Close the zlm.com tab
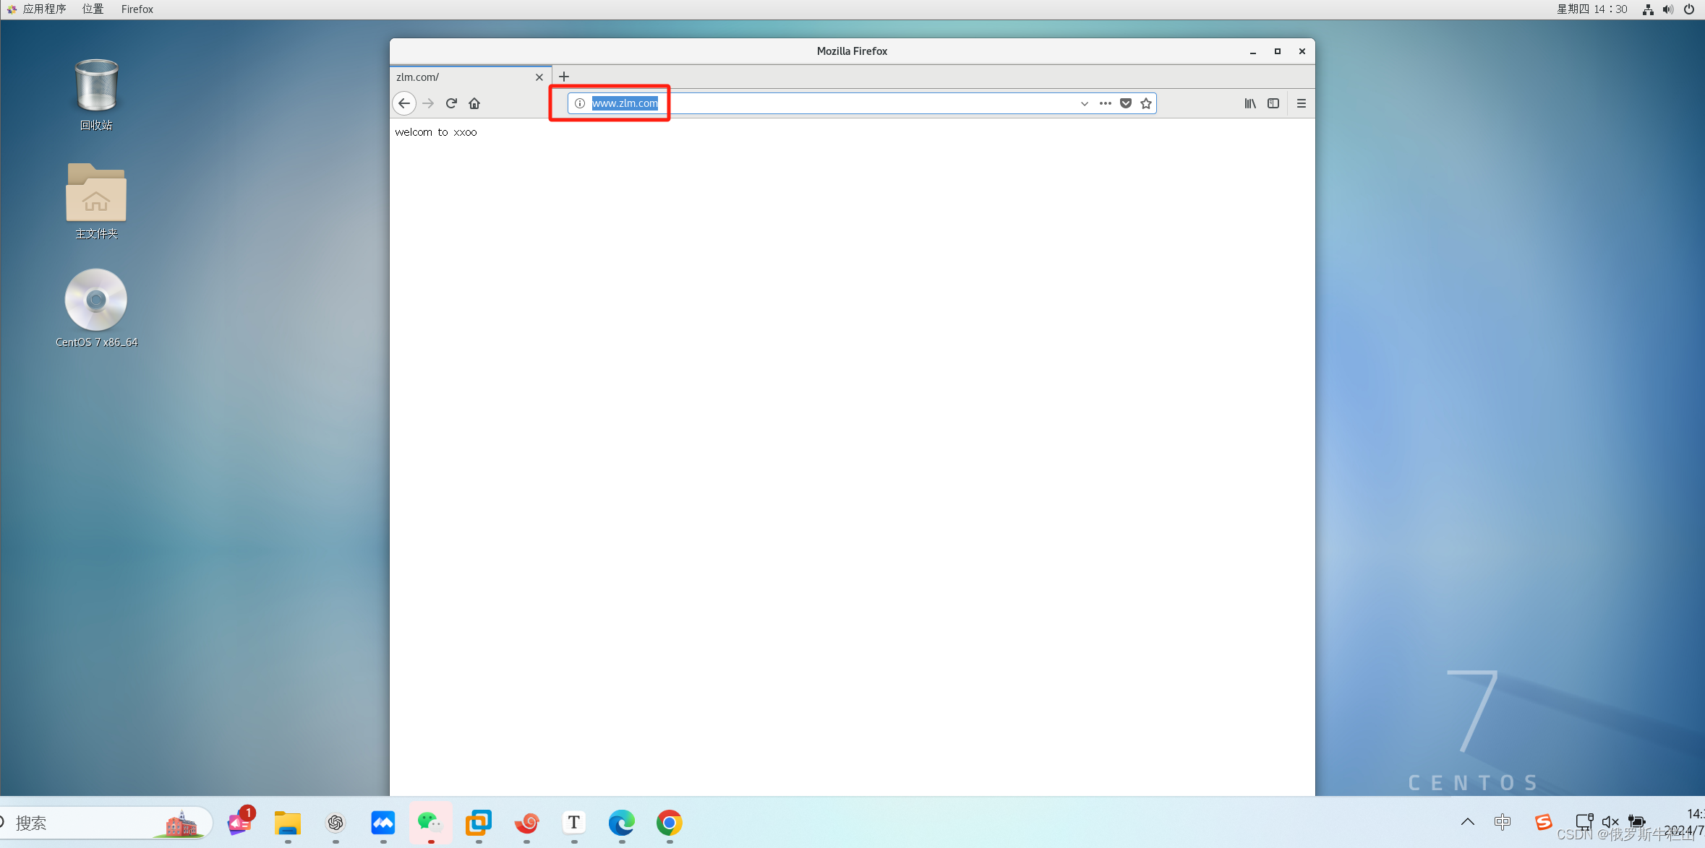Screen dimensions: 1705x848 tap(539, 77)
